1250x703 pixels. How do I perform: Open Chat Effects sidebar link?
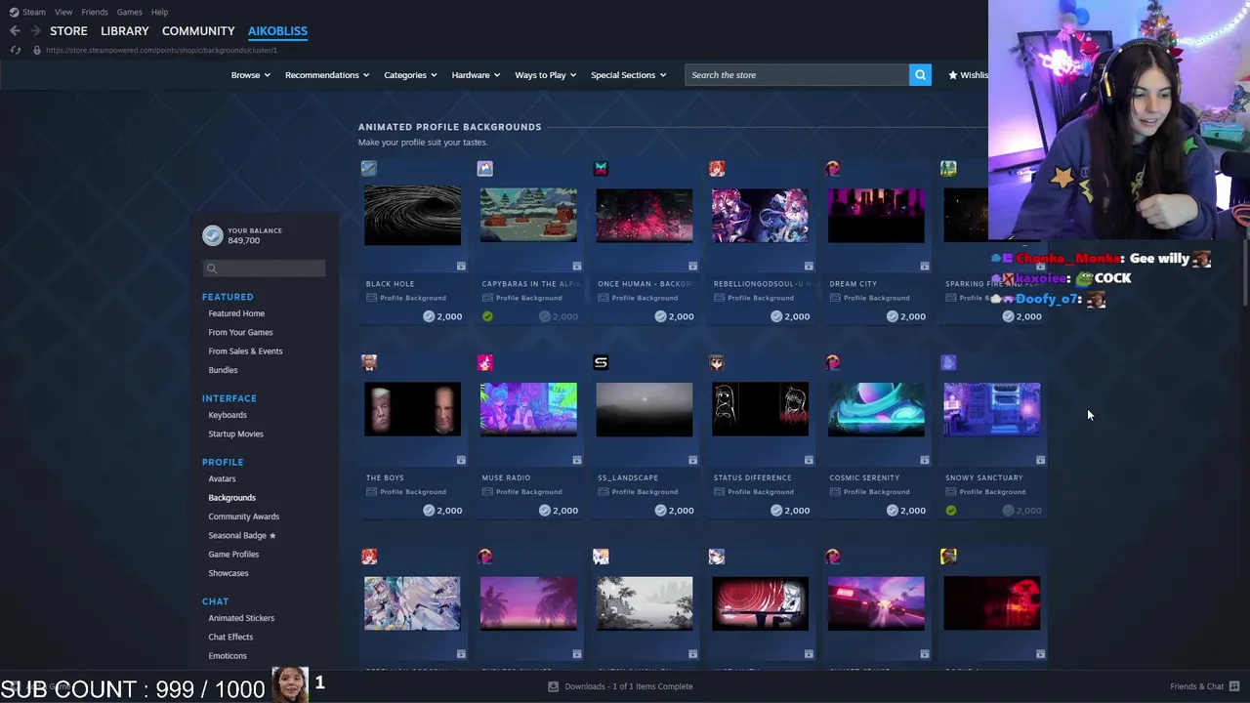point(230,637)
